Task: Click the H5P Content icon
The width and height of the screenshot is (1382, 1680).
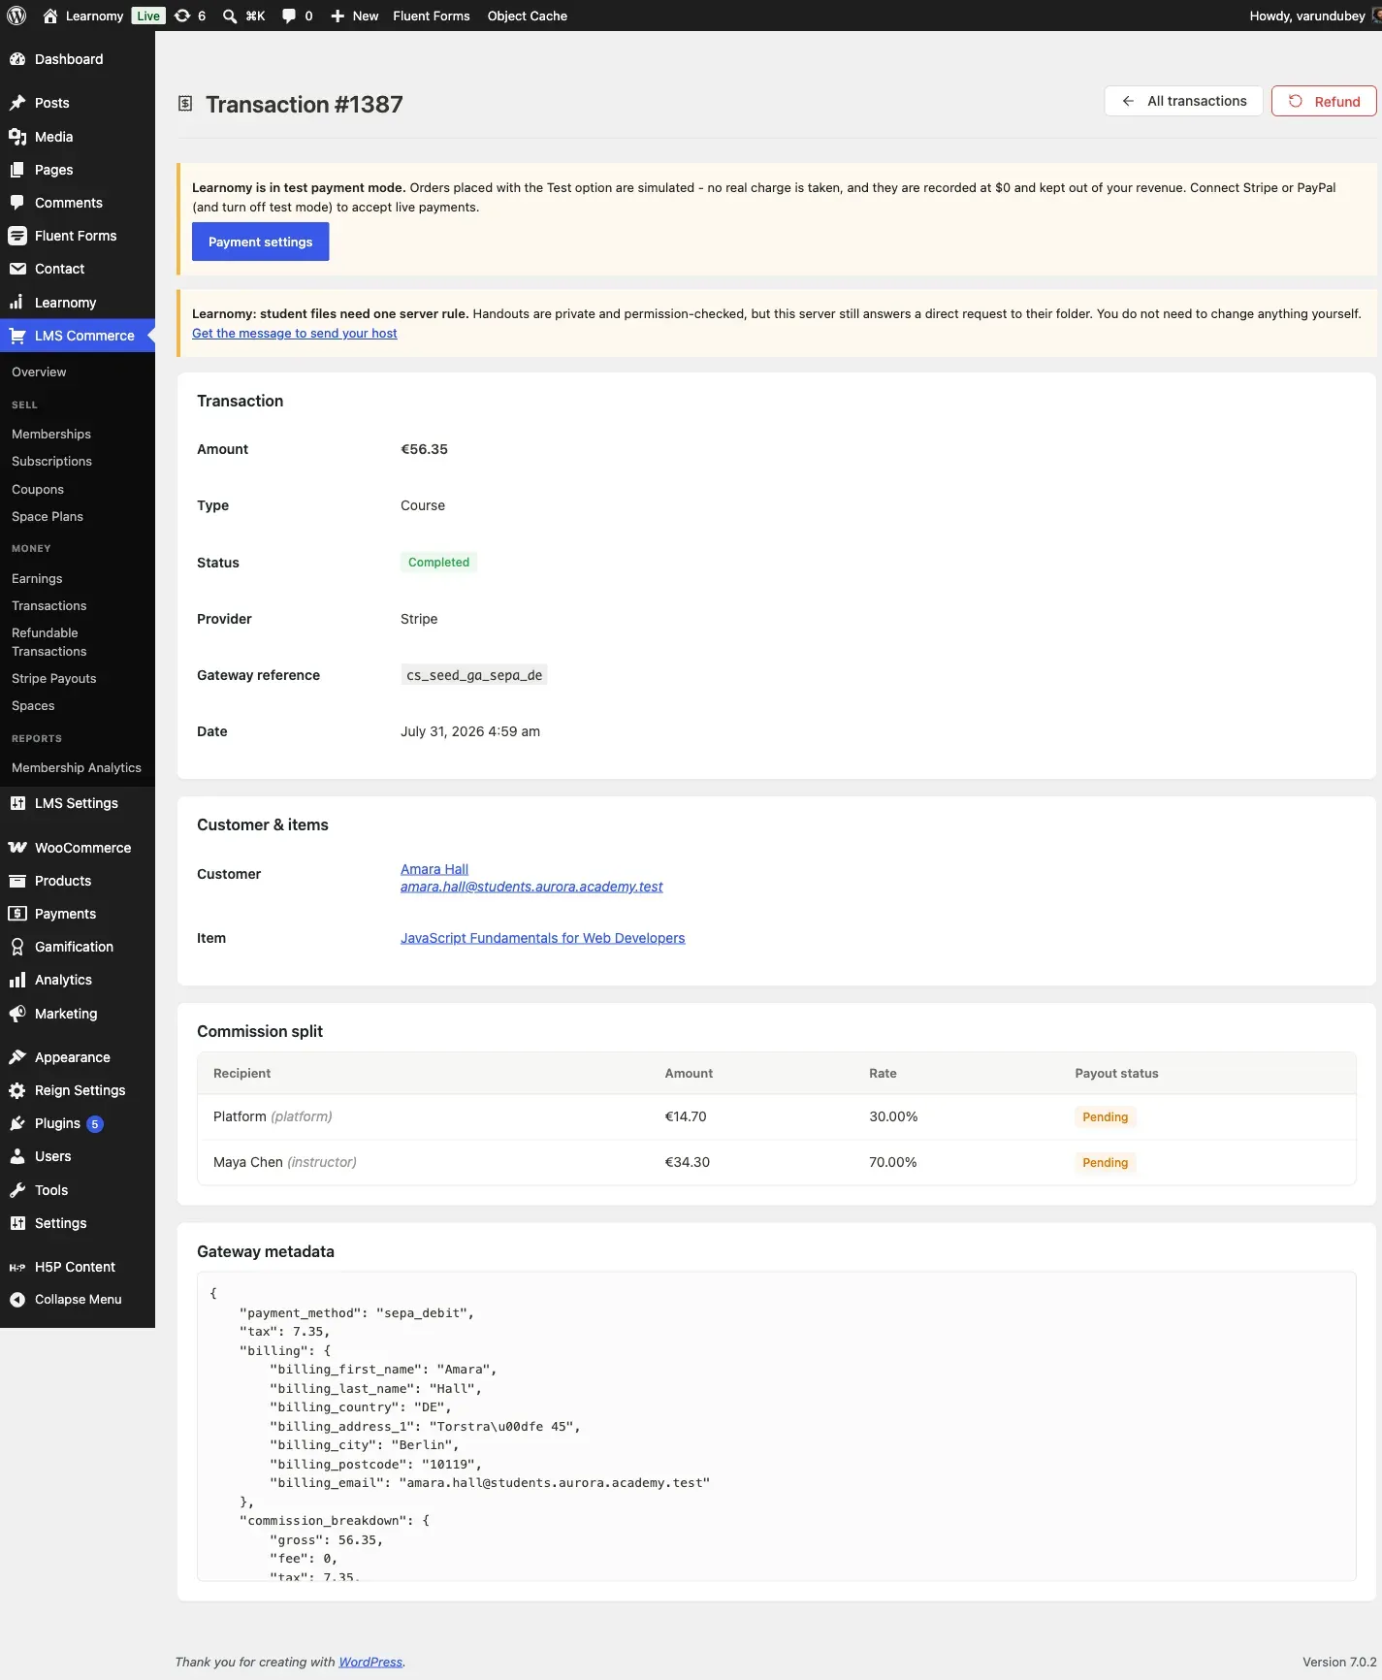Action: point(17,1267)
